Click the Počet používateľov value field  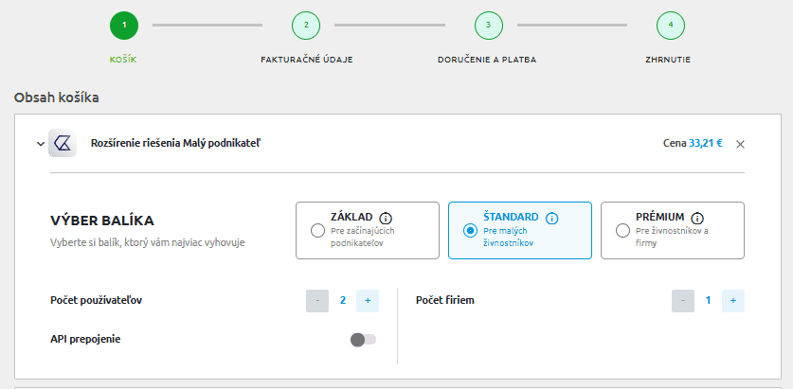click(343, 301)
